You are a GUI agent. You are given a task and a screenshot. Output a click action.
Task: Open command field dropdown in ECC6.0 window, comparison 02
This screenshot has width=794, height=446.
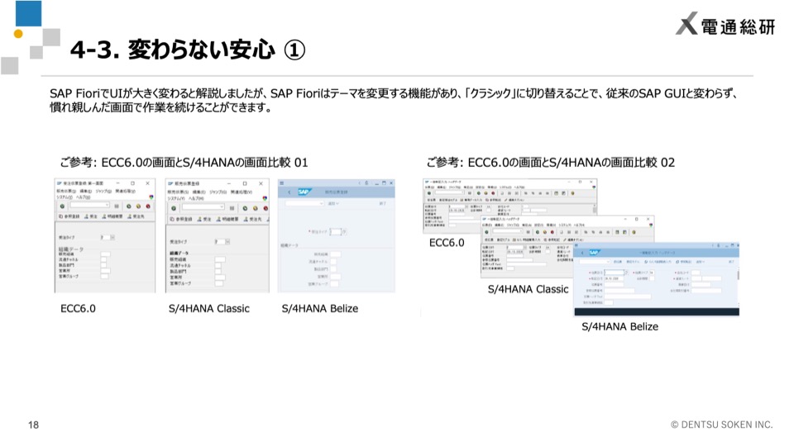coord(464,192)
